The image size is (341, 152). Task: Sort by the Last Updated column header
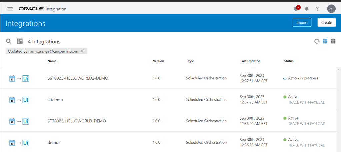coord(250,61)
